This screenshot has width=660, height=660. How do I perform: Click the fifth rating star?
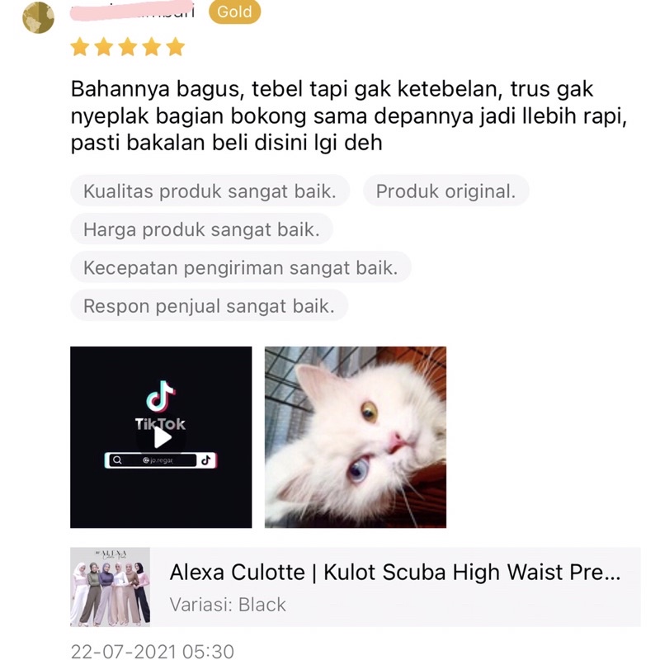coord(176,47)
